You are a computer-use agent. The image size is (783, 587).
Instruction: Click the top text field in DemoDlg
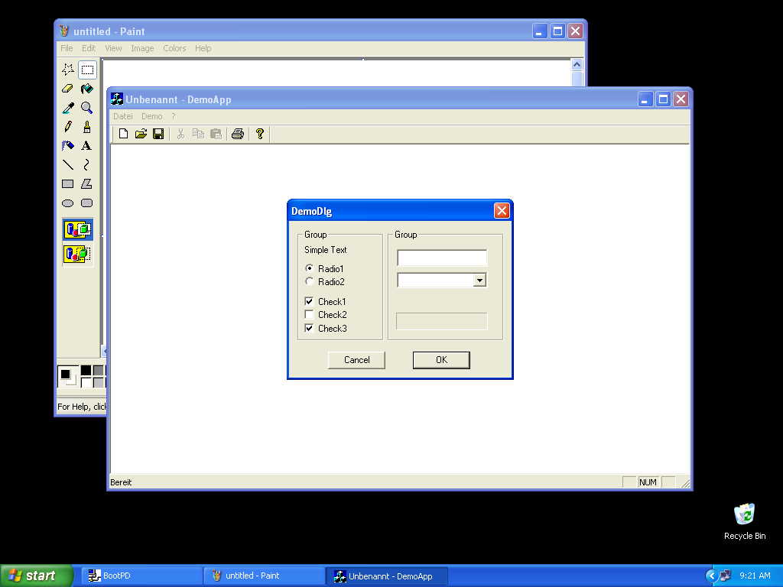[x=442, y=258]
